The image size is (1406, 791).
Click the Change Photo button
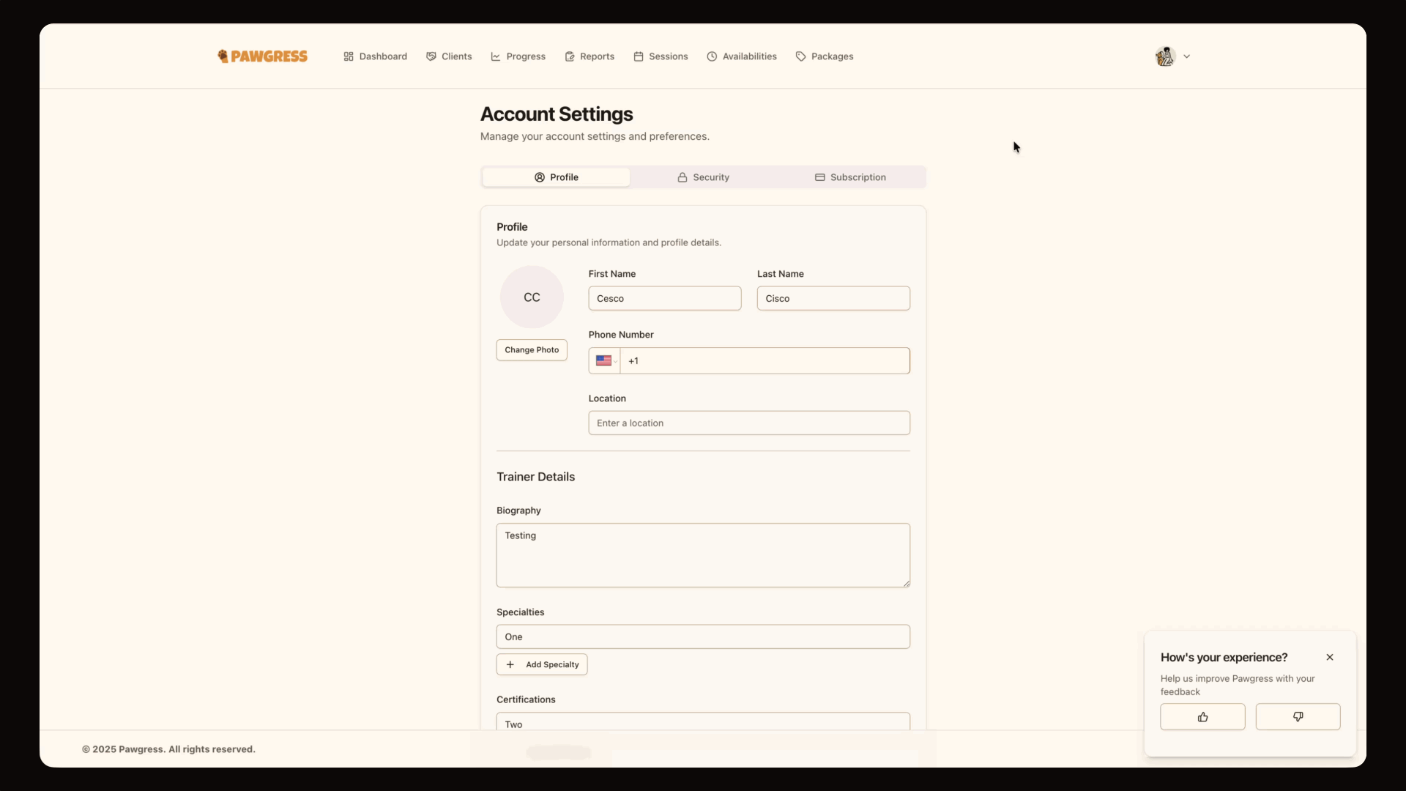(x=531, y=349)
